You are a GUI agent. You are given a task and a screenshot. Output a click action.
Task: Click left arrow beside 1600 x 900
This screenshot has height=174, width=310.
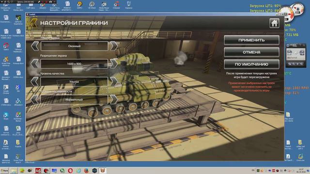35,64
